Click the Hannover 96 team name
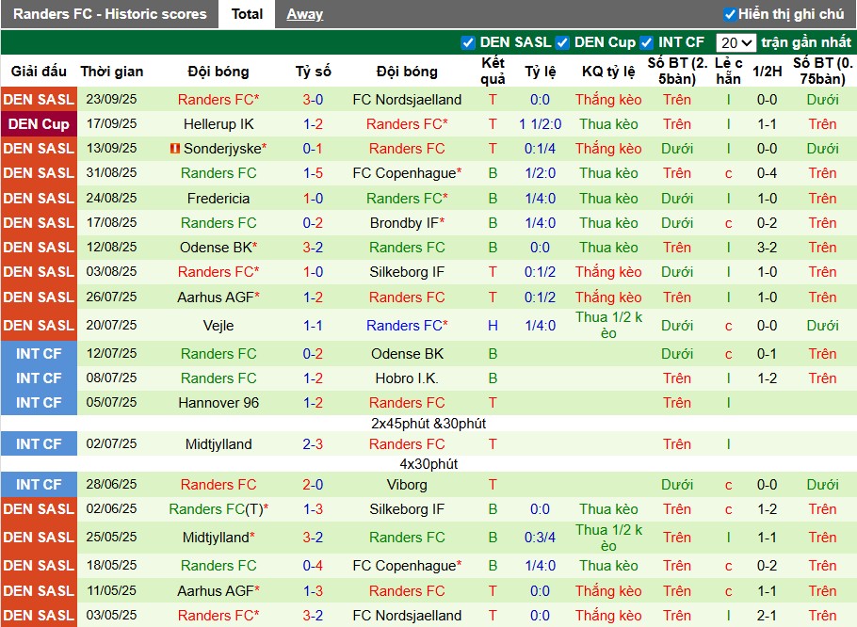The height and width of the screenshot is (627, 857). point(218,403)
